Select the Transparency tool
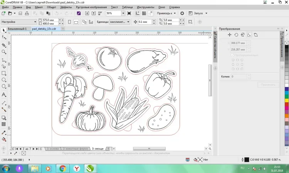Screen dimensions: 289x173 tap(4, 124)
